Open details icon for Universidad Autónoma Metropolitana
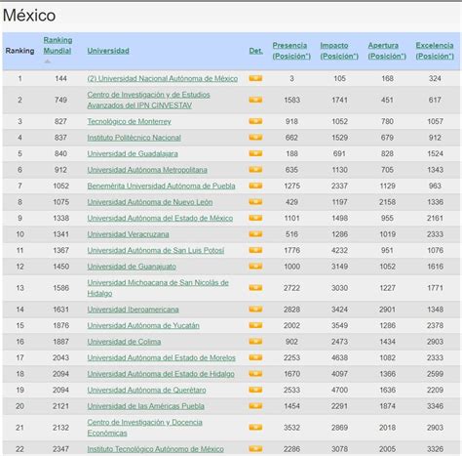462x456 pixels. pyautogui.click(x=255, y=170)
